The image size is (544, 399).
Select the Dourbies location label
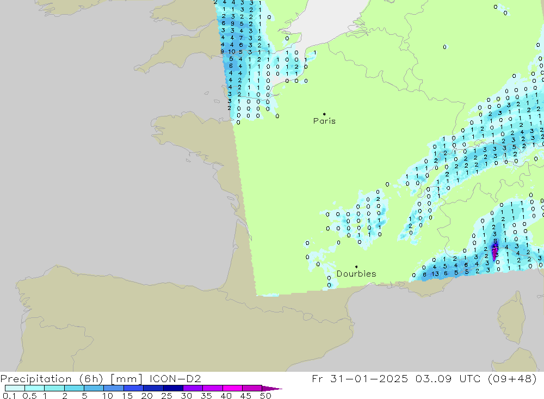click(356, 274)
